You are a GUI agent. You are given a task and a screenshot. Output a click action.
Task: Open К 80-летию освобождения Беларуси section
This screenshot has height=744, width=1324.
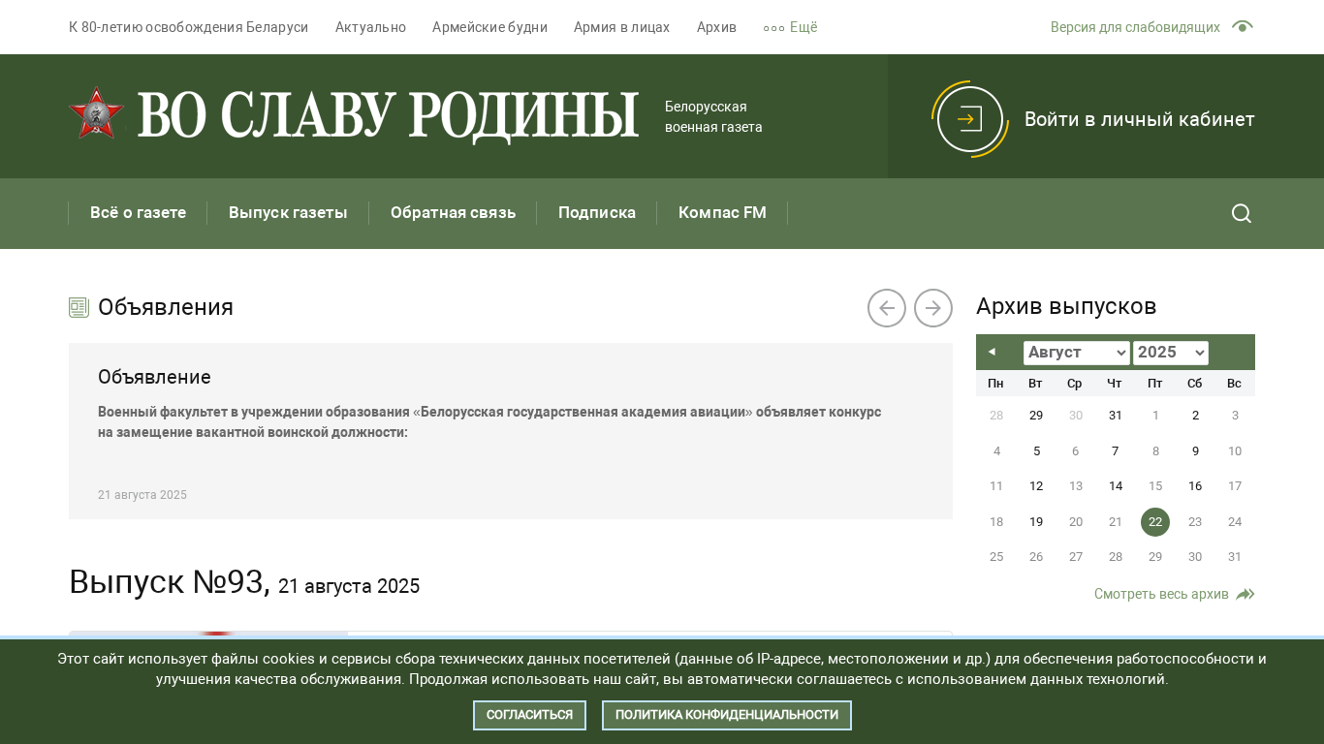189,27
